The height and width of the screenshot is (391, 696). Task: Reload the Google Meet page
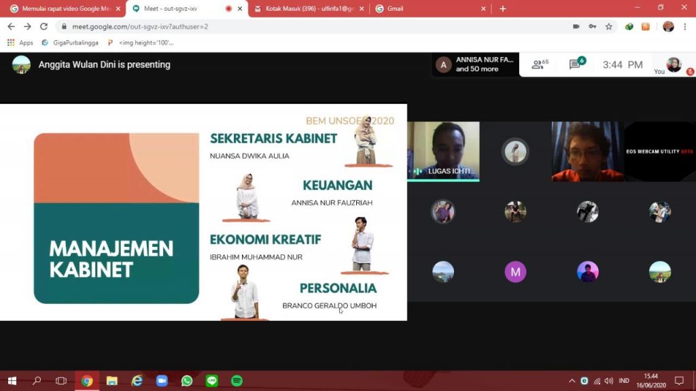click(x=43, y=27)
